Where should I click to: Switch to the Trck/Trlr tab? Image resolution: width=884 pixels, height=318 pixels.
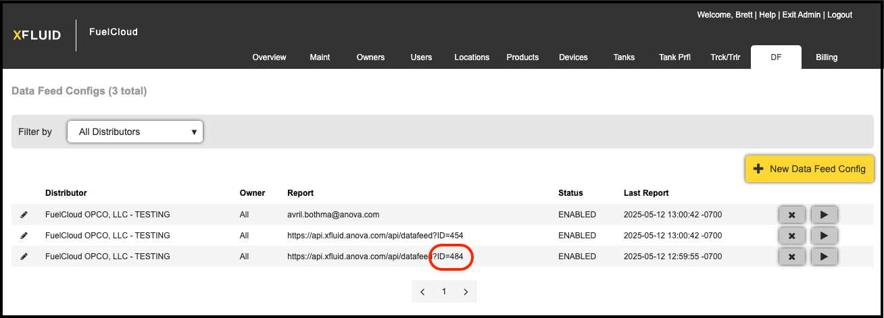(x=725, y=57)
